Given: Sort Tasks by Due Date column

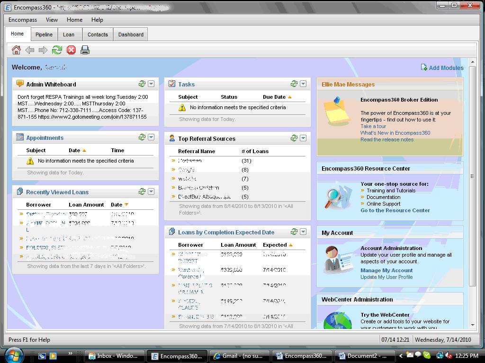Looking at the screenshot, I should point(277,97).
